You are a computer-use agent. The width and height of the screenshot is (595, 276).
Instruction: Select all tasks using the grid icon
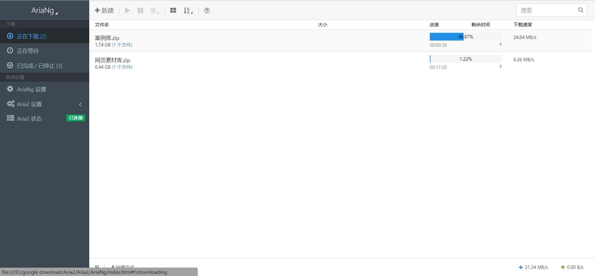pyautogui.click(x=173, y=11)
